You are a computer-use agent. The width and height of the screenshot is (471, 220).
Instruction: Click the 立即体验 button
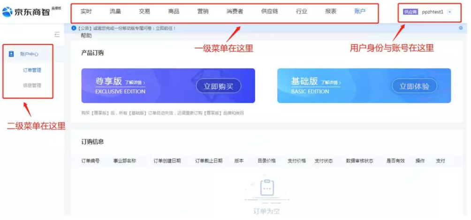pyautogui.click(x=414, y=86)
